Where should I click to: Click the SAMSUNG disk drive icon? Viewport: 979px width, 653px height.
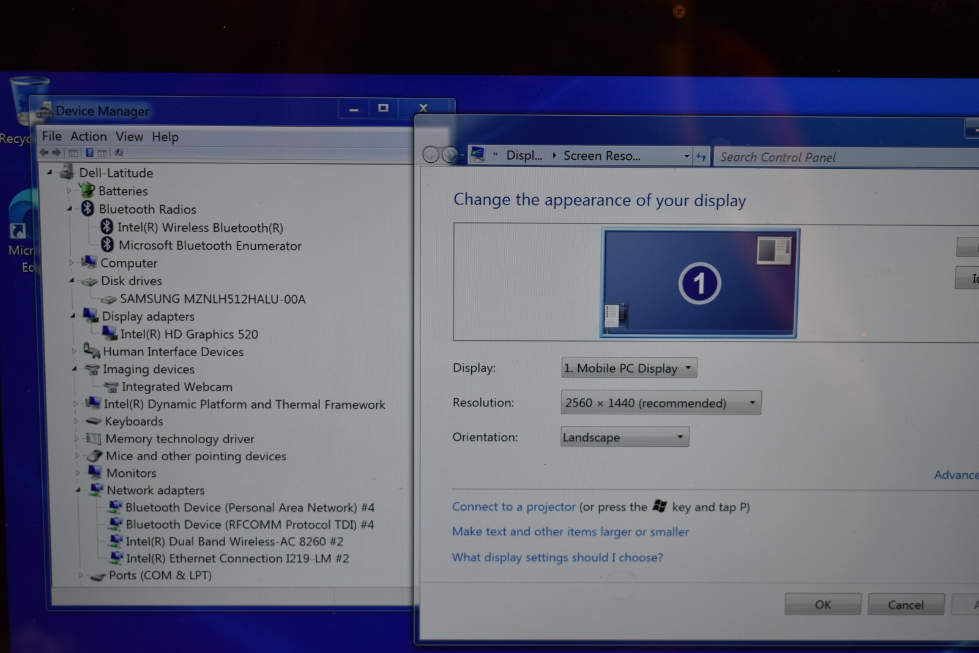point(108,299)
